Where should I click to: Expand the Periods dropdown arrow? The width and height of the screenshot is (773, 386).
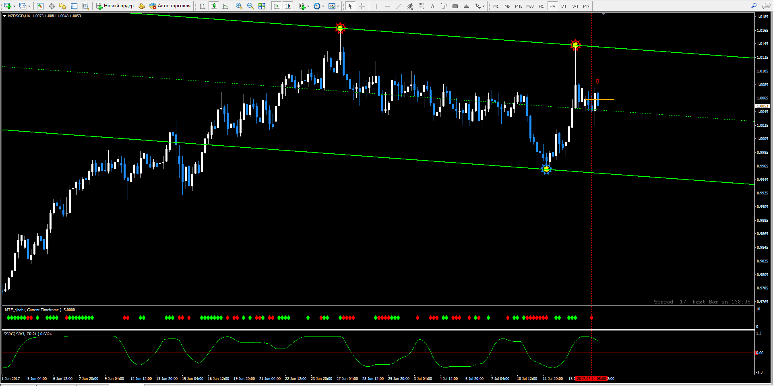pos(323,6)
